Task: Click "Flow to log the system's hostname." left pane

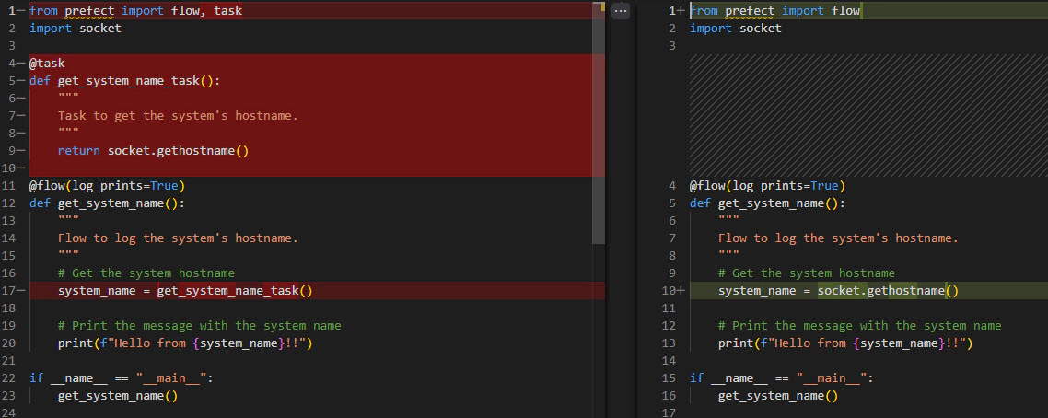Action: click(x=178, y=238)
